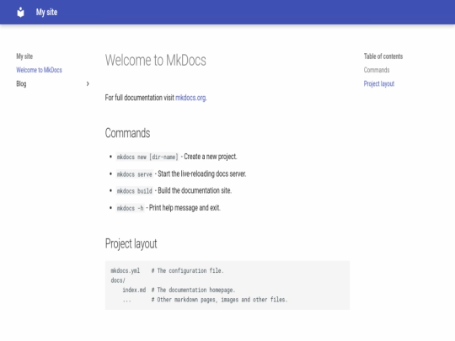Jump to Project layout in table of contents
This screenshot has height=341, width=455.
[379, 84]
